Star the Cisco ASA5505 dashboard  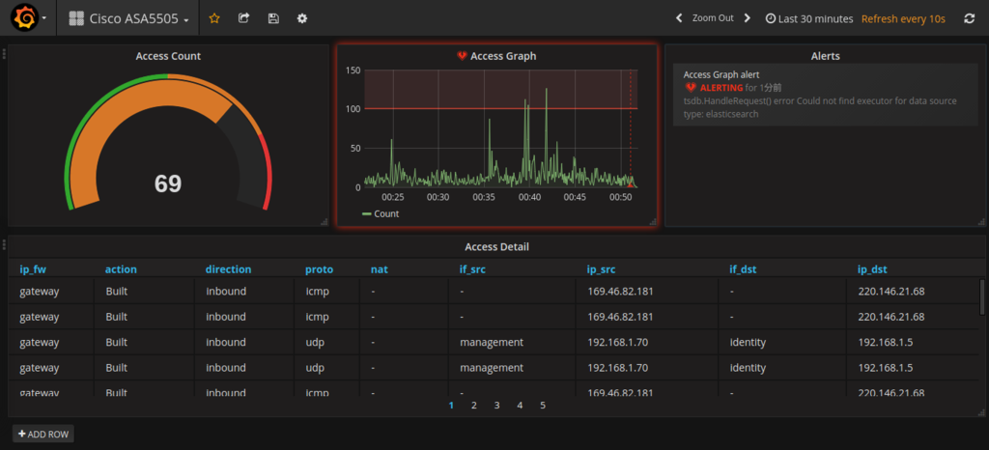[x=214, y=18]
